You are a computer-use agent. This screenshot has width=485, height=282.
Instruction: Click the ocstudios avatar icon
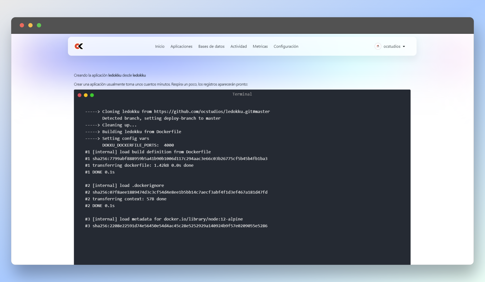378,46
